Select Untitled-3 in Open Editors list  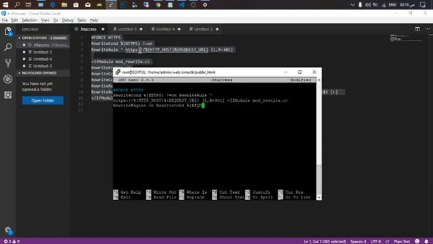point(43,52)
